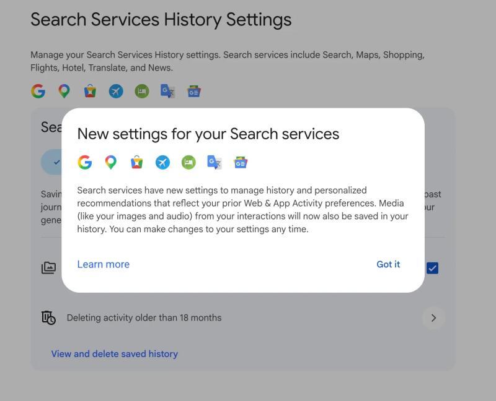Click the Learn more link
Image resolution: width=496 pixels, height=401 pixels.
[x=104, y=264]
